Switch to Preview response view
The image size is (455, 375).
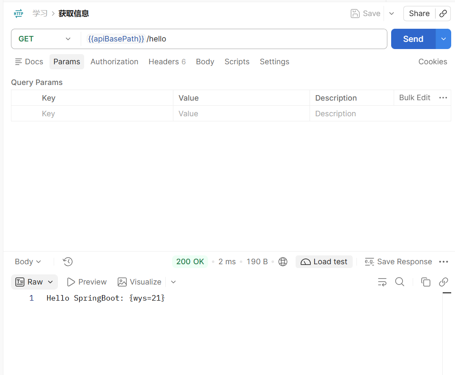(x=87, y=282)
